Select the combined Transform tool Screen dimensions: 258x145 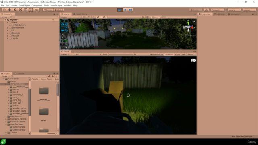coord(31,10)
